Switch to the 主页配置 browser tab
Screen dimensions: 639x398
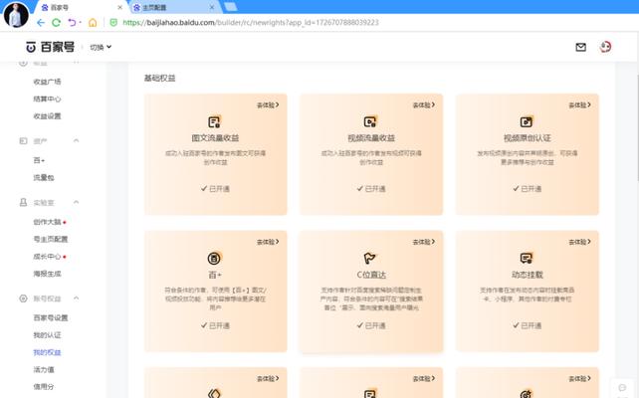tap(175, 7)
